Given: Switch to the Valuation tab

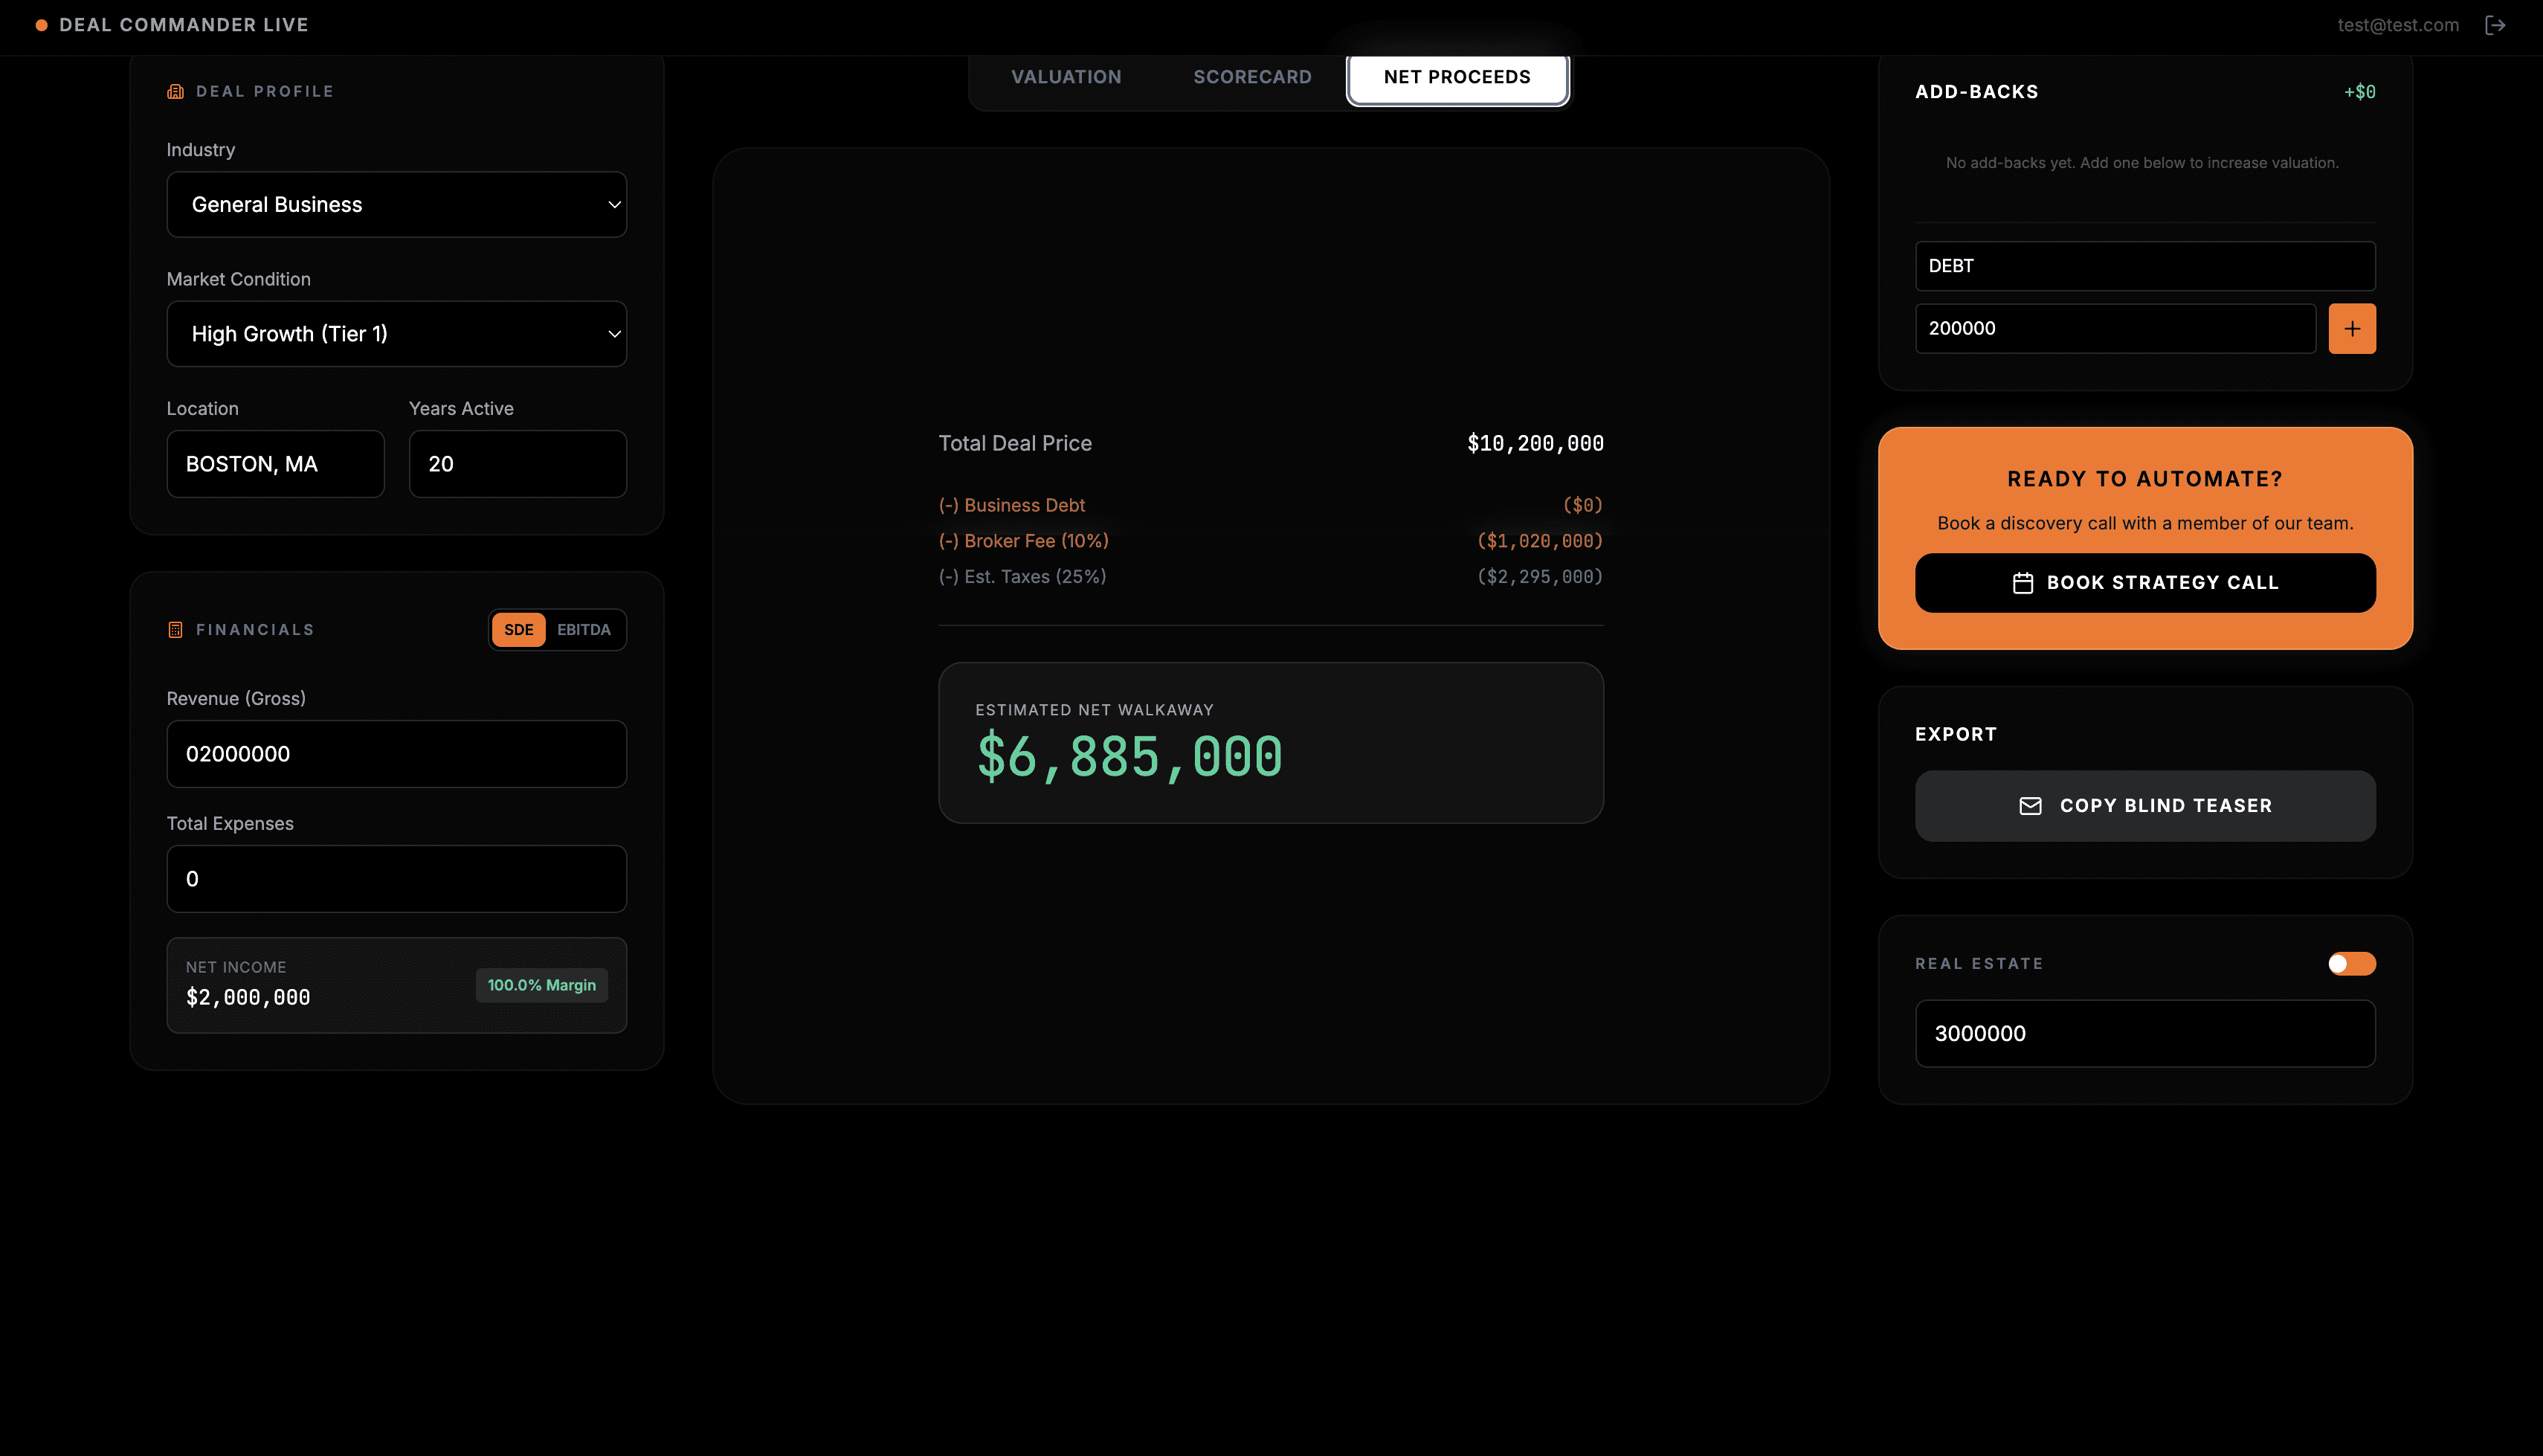Looking at the screenshot, I should pyautogui.click(x=1066, y=77).
